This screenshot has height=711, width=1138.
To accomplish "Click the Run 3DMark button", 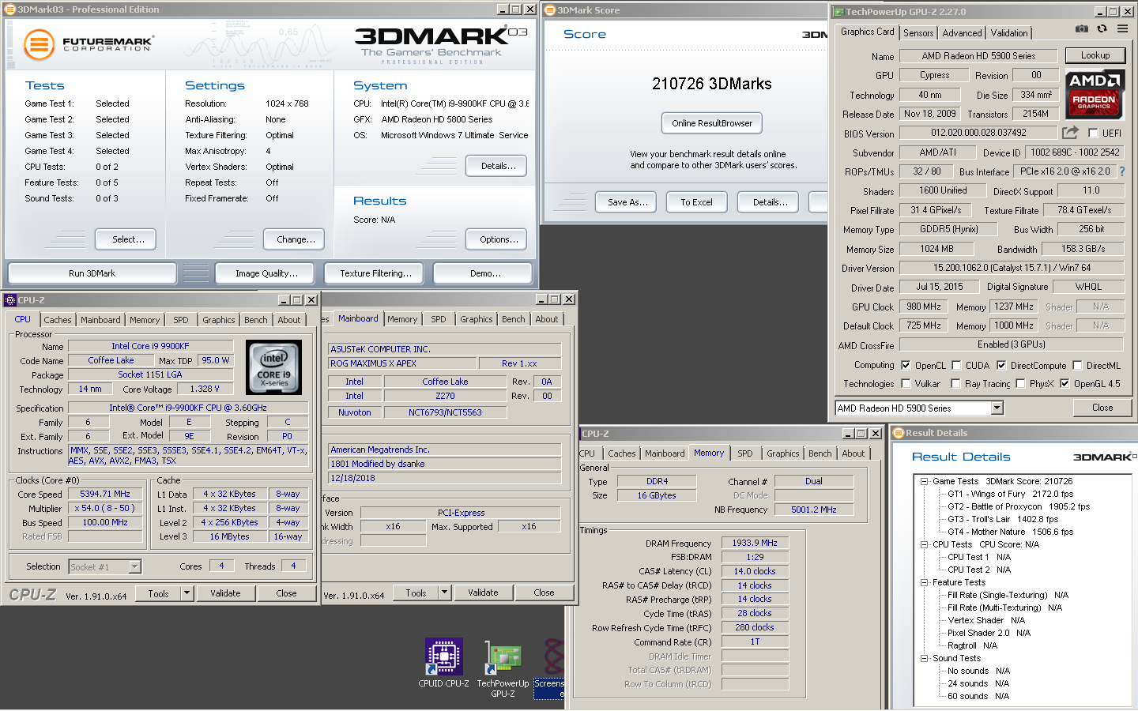I will pos(92,273).
